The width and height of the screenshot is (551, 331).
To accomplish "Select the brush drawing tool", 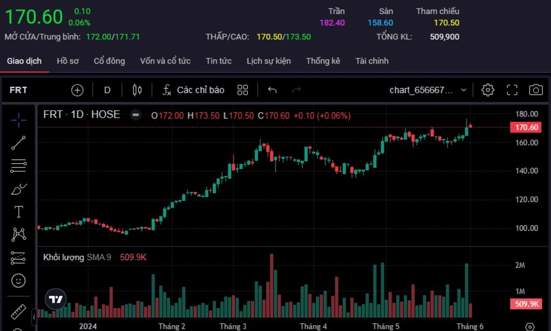I will (x=18, y=189).
